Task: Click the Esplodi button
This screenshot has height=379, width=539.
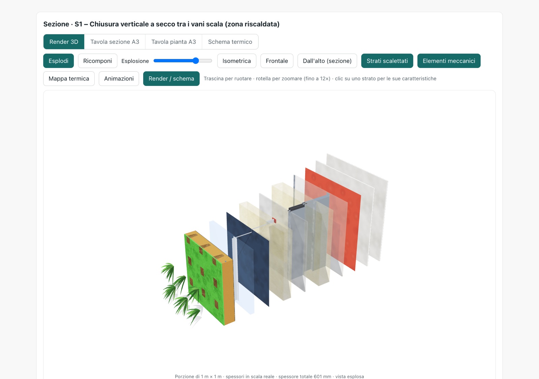Action: [59, 61]
